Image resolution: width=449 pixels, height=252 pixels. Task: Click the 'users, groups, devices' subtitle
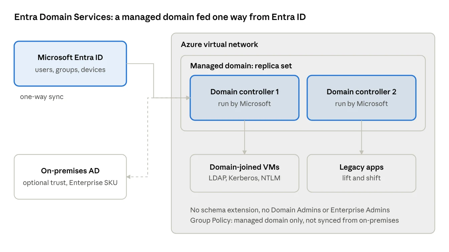coord(70,70)
